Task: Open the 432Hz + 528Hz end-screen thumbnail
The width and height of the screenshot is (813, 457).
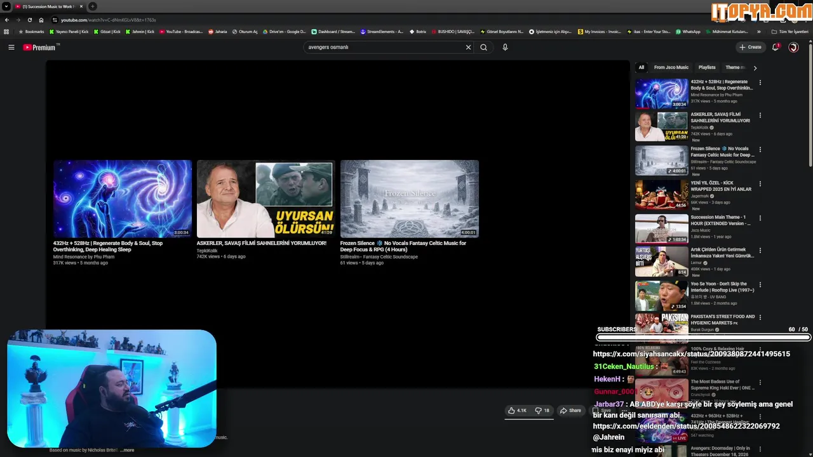Action: coord(123,199)
